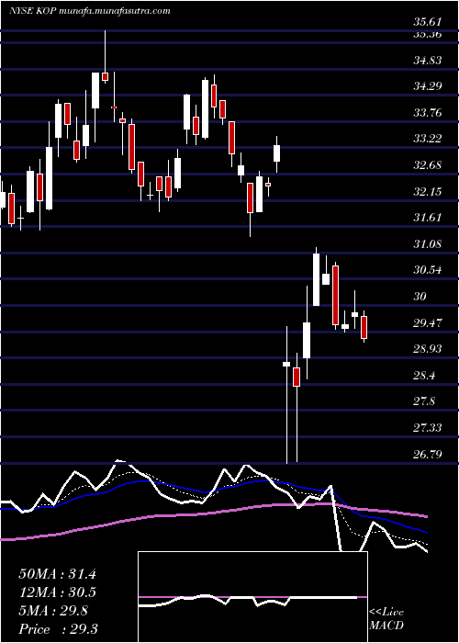Click the 31.08 price axis label
The height and width of the screenshot is (643, 459).
pyautogui.click(x=428, y=244)
